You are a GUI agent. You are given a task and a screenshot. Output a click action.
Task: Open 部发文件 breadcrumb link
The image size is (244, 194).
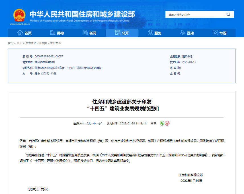[56, 43]
